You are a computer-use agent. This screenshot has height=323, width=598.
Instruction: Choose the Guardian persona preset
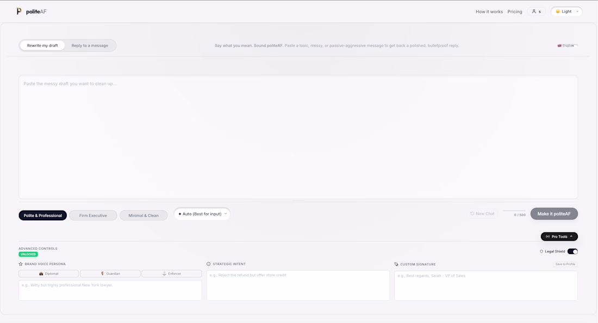pos(110,274)
